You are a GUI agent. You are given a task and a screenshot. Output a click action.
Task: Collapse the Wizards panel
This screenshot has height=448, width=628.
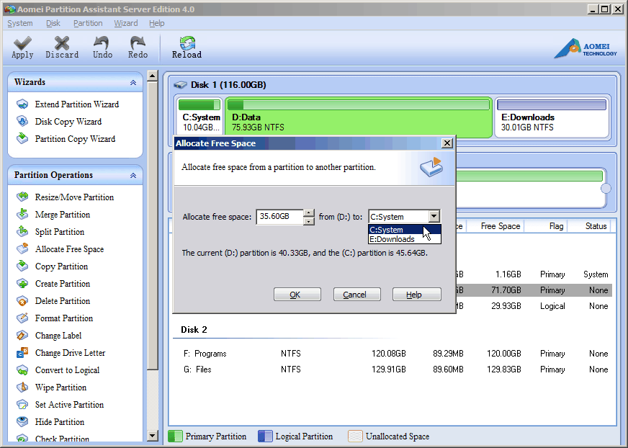pyautogui.click(x=133, y=83)
